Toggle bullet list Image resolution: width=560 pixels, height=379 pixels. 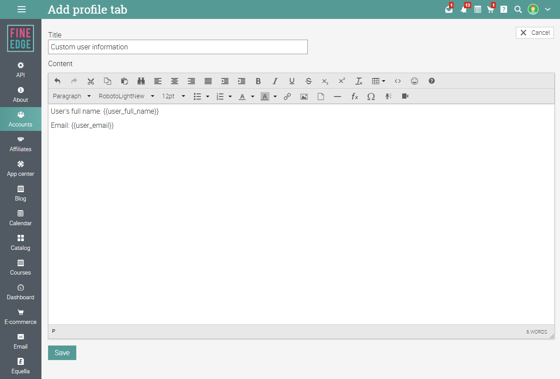click(x=198, y=97)
